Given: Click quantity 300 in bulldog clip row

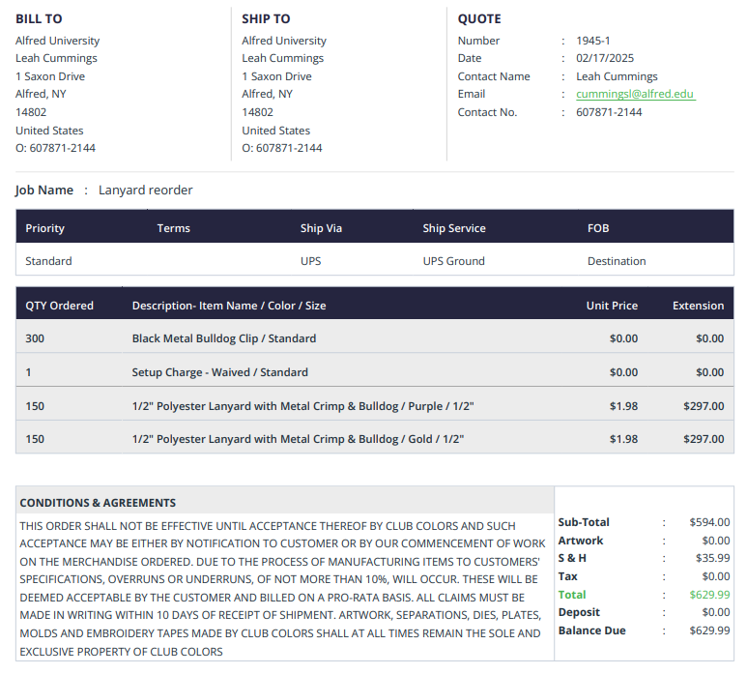Looking at the screenshot, I should (35, 338).
